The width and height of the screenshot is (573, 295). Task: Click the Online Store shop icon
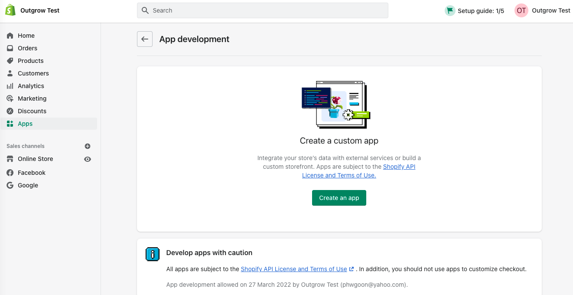pos(10,159)
